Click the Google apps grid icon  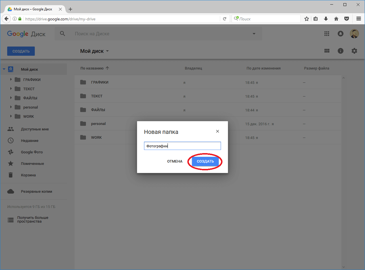point(326,34)
